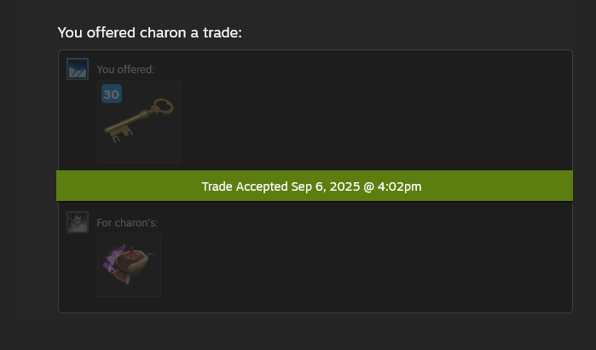Image resolution: width=596 pixels, height=350 pixels.
Task: Click empty space beside the key item
Action: [x=342, y=122]
